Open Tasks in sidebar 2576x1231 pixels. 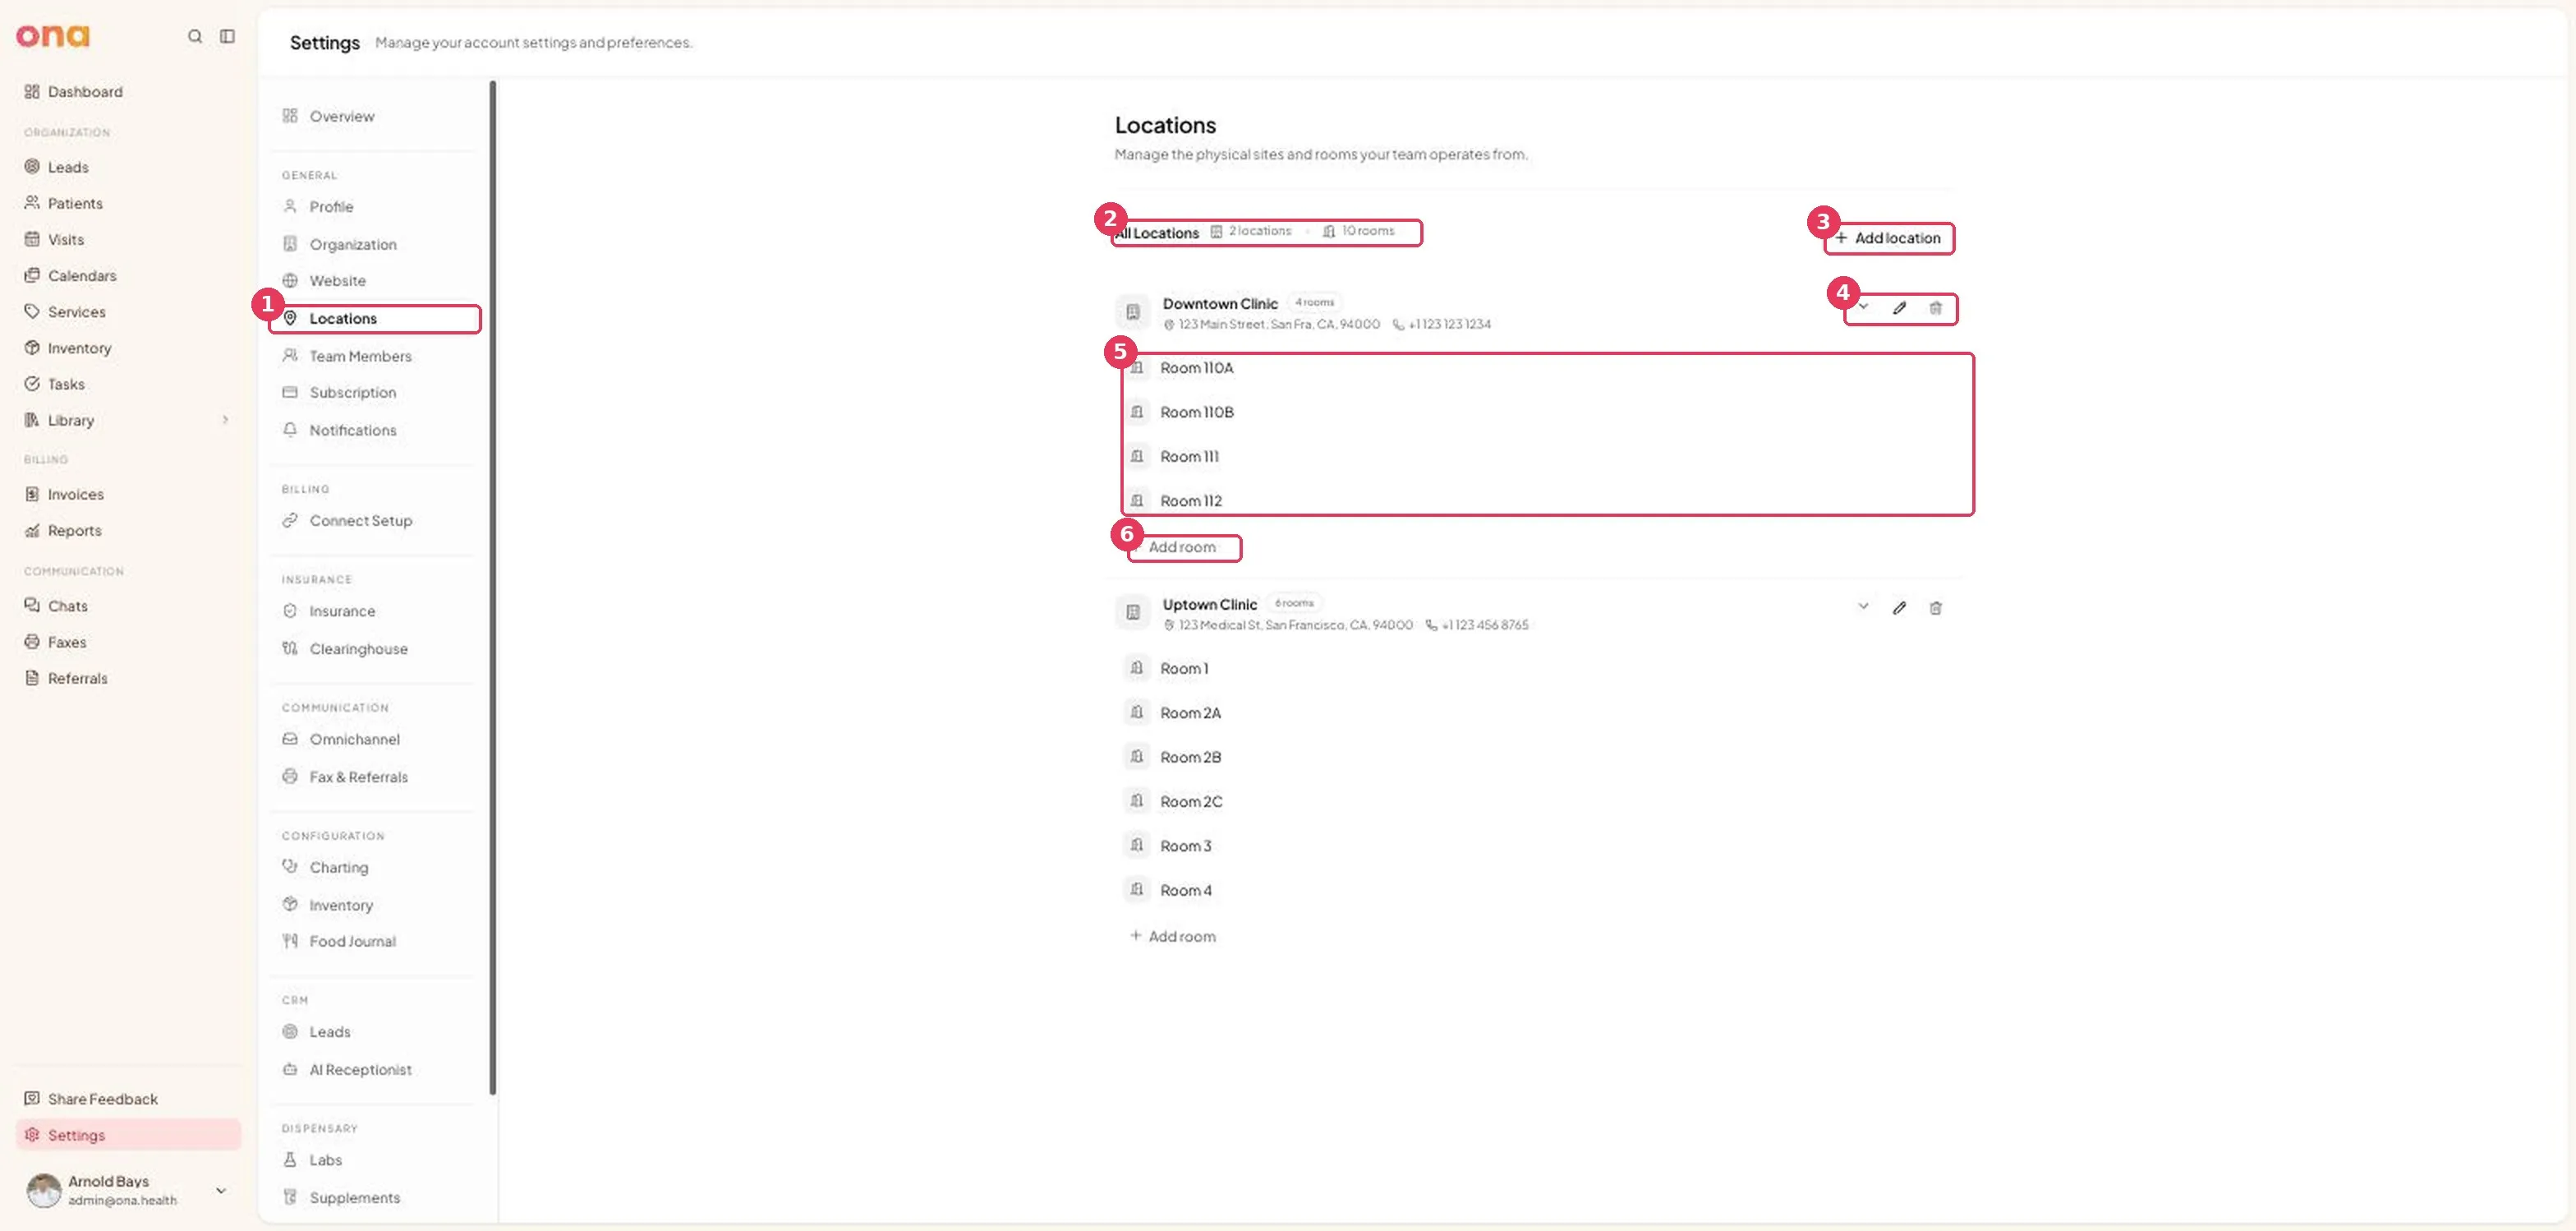click(128, 384)
